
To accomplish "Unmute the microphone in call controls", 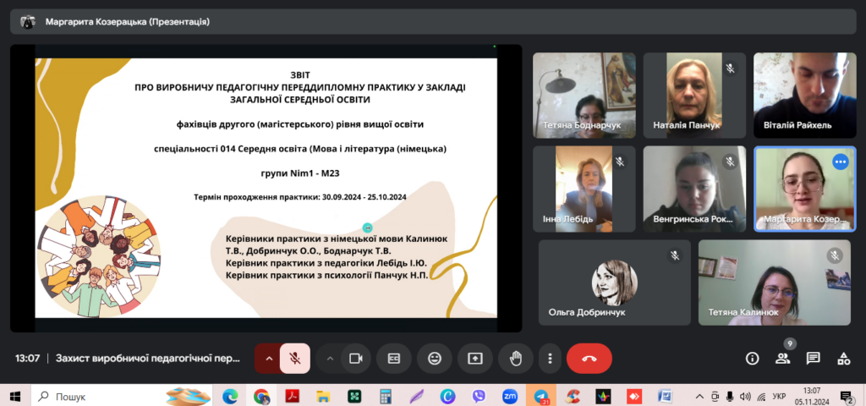I will pos(295,358).
